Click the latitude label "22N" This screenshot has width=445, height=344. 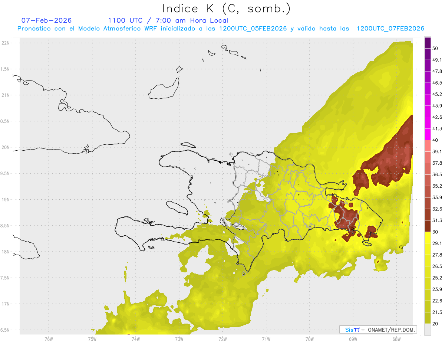(x=6, y=43)
